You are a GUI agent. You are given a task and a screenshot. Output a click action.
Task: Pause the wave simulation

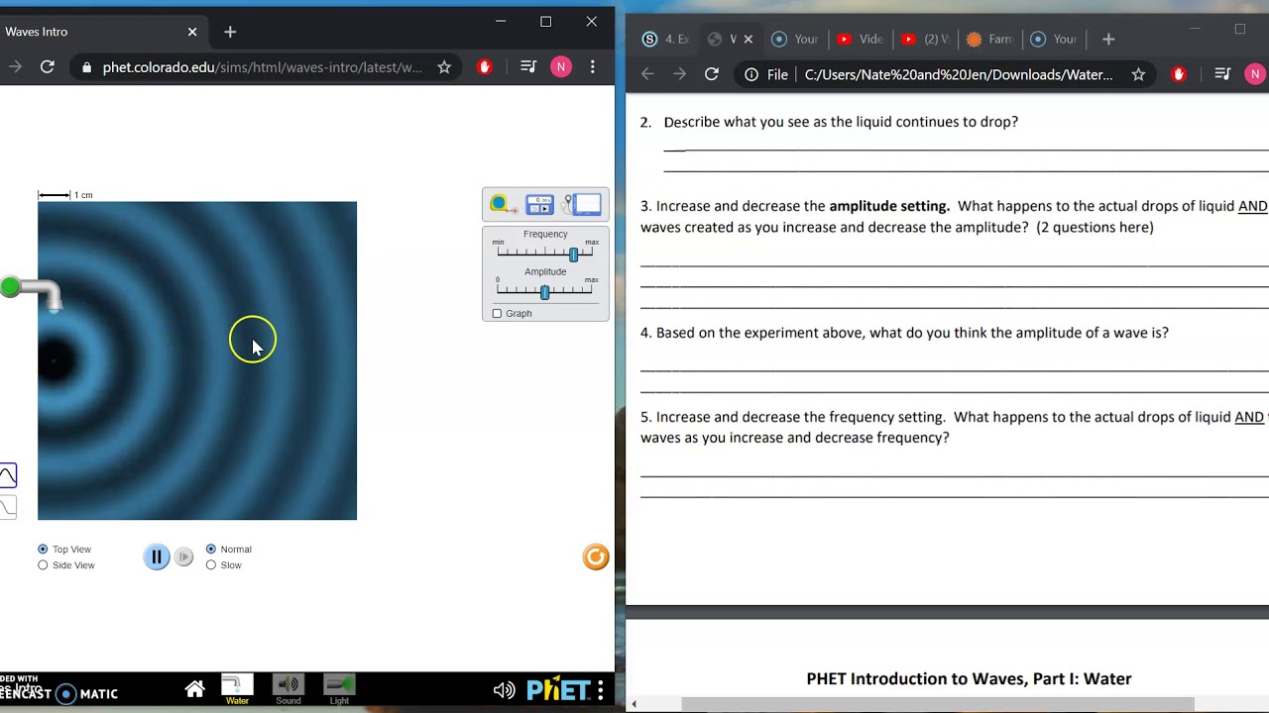[x=157, y=557]
